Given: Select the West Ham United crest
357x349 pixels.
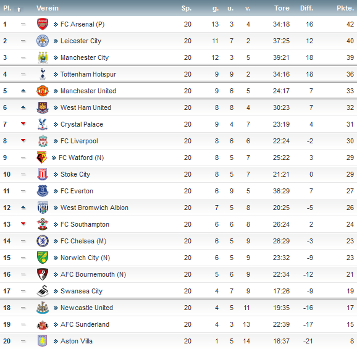Looking at the screenshot, I should [x=43, y=107].
